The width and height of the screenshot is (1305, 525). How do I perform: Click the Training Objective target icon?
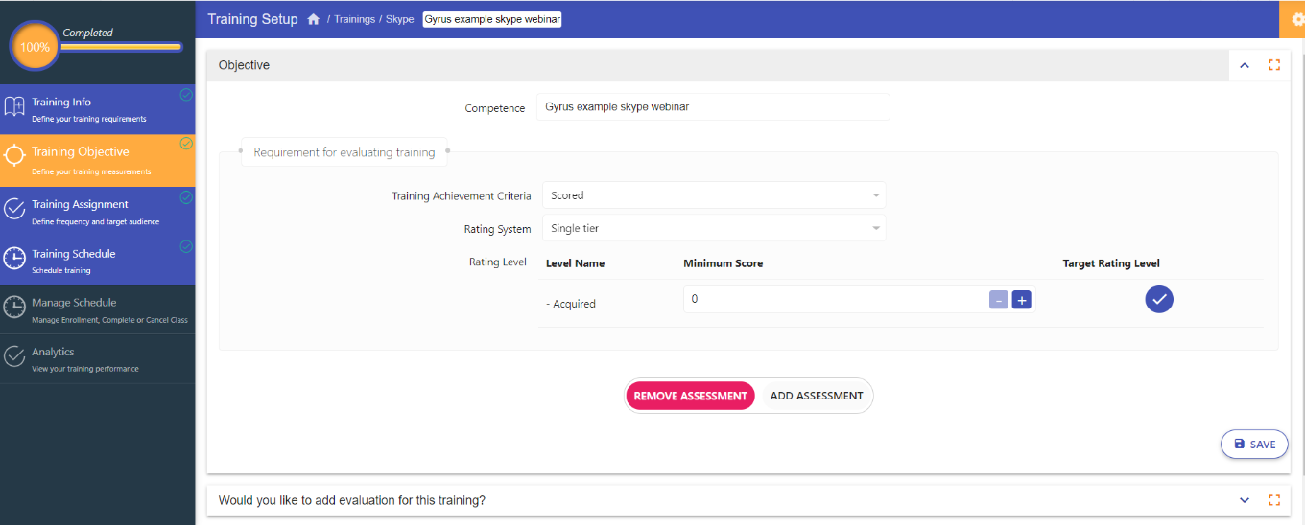[14, 157]
